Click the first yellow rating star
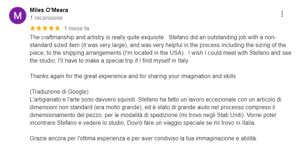304x153 pixels. click(33, 28)
